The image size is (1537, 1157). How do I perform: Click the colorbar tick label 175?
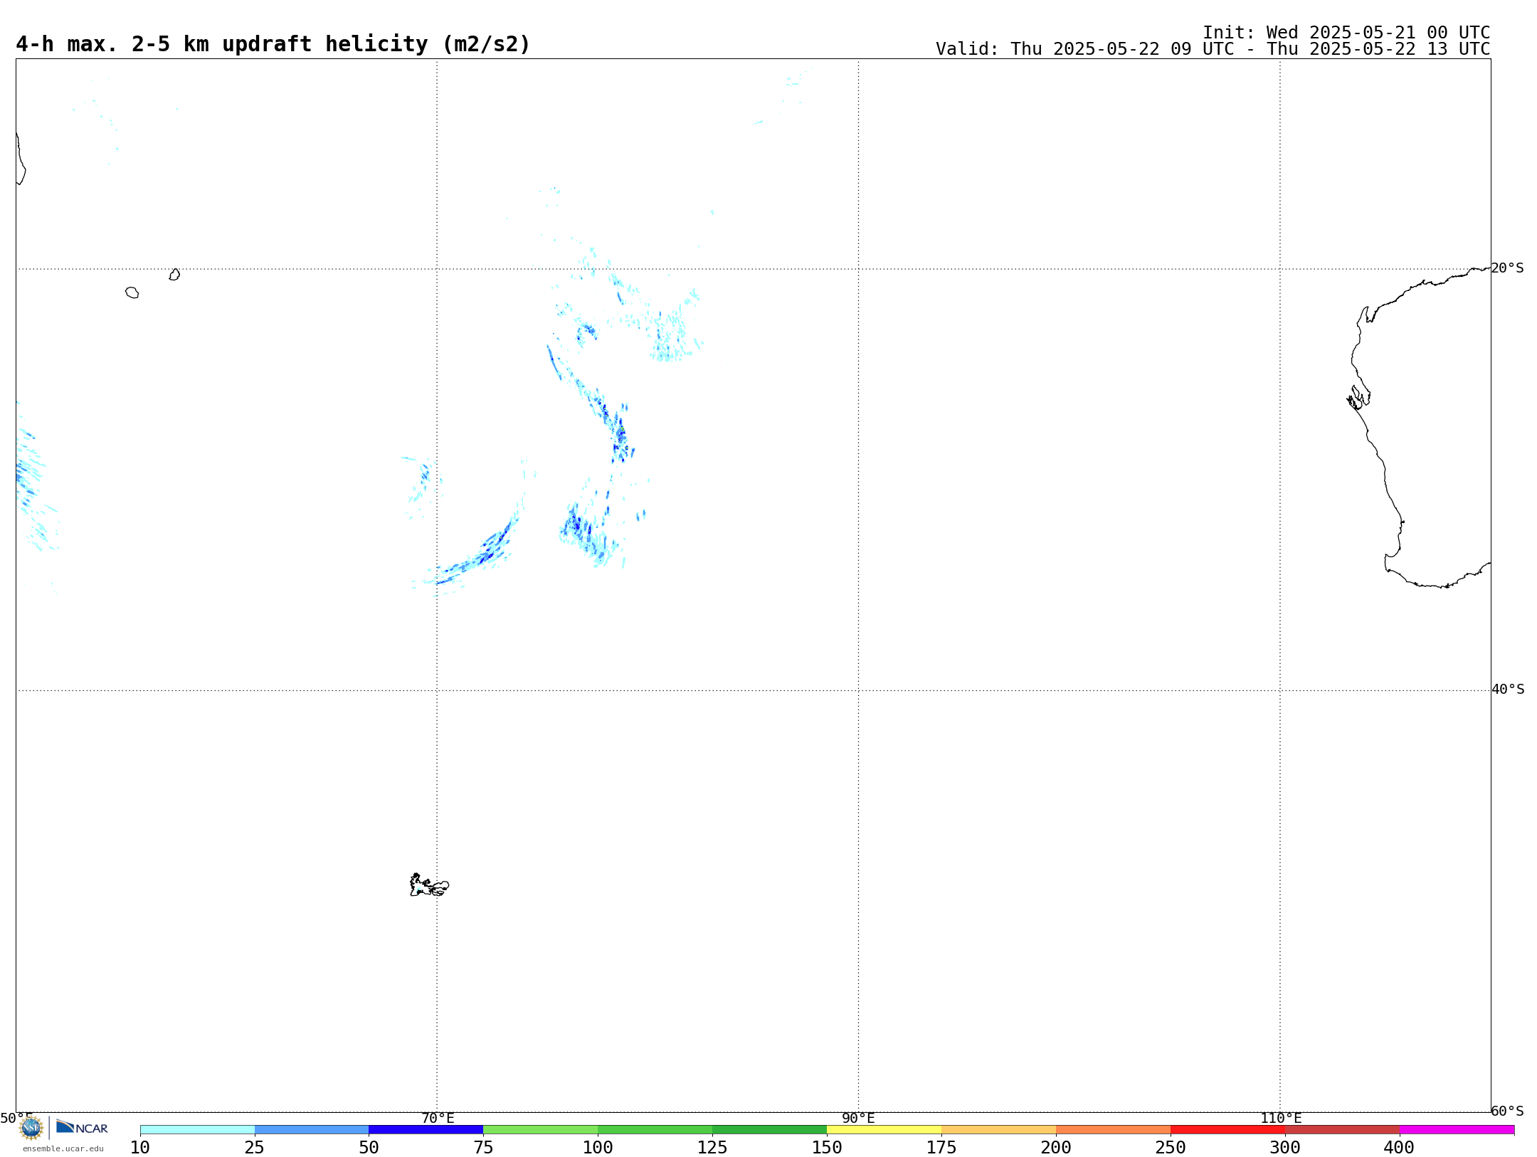(x=941, y=1148)
